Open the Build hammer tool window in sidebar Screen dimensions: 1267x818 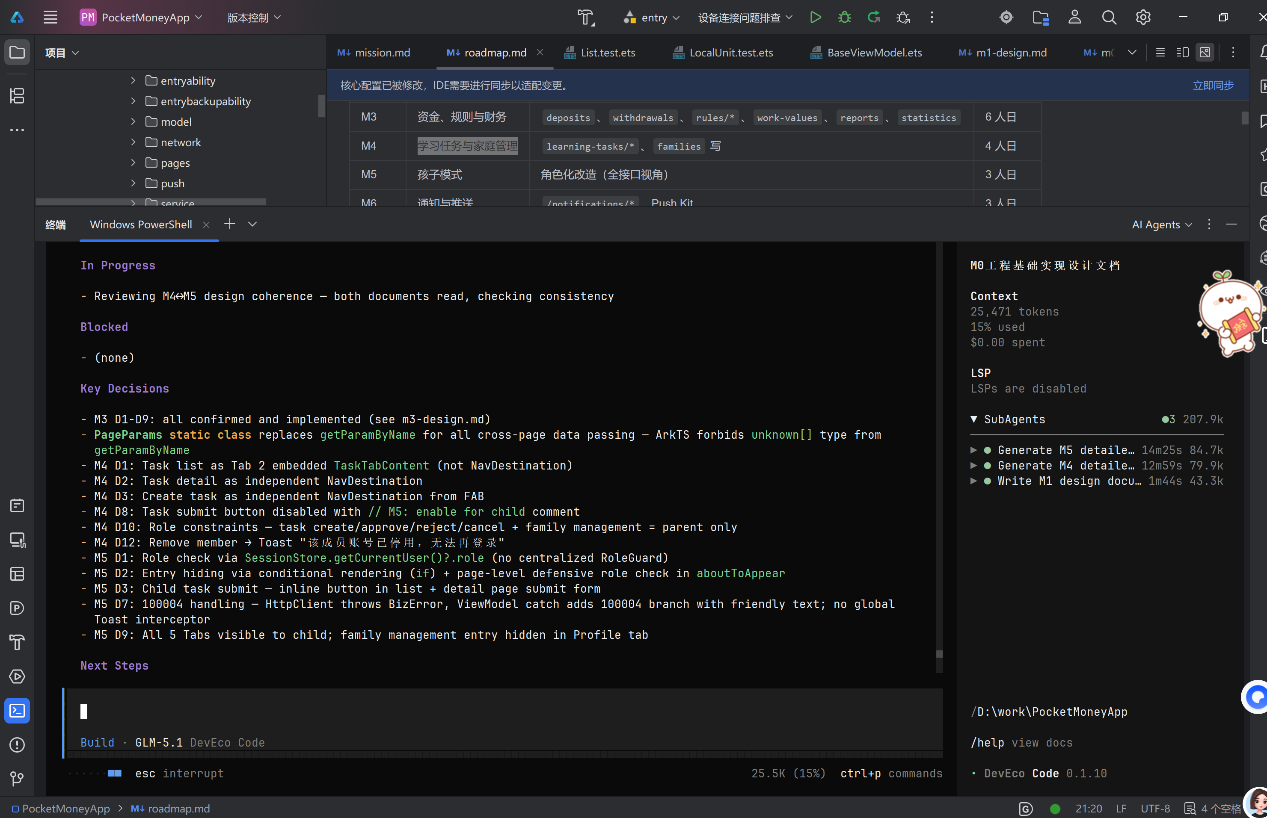click(17, 643)
